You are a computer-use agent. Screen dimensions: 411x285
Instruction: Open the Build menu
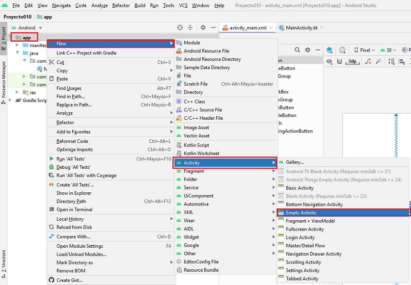point(140,5)
